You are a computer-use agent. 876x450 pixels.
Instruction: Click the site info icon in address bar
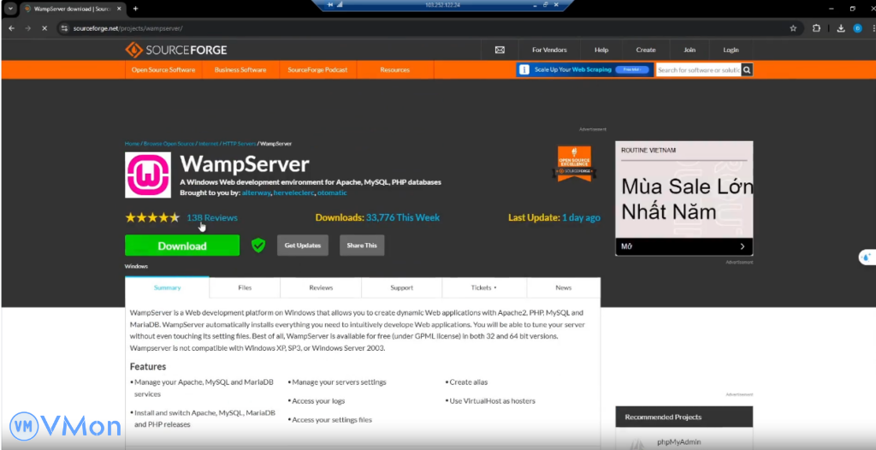(x=64, y=28)
